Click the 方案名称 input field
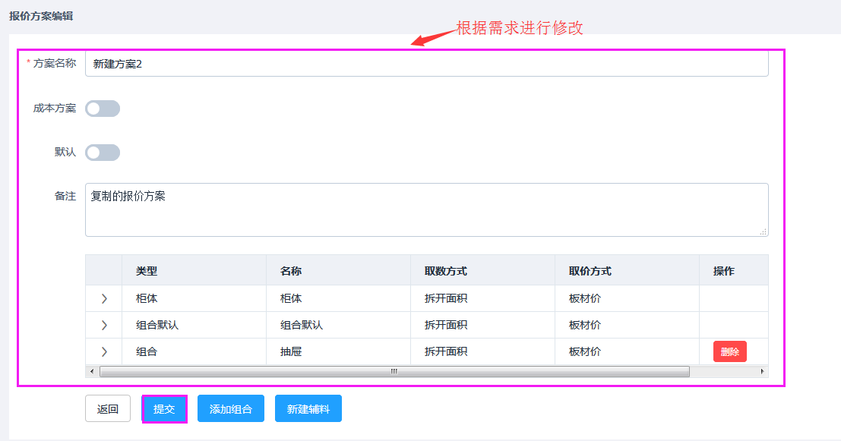841x441 pixels. tap(425, 65)
